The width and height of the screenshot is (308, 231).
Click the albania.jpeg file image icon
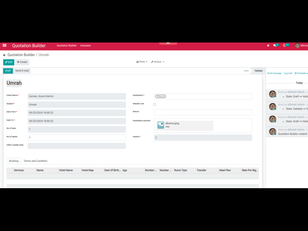tap(161, 125)
